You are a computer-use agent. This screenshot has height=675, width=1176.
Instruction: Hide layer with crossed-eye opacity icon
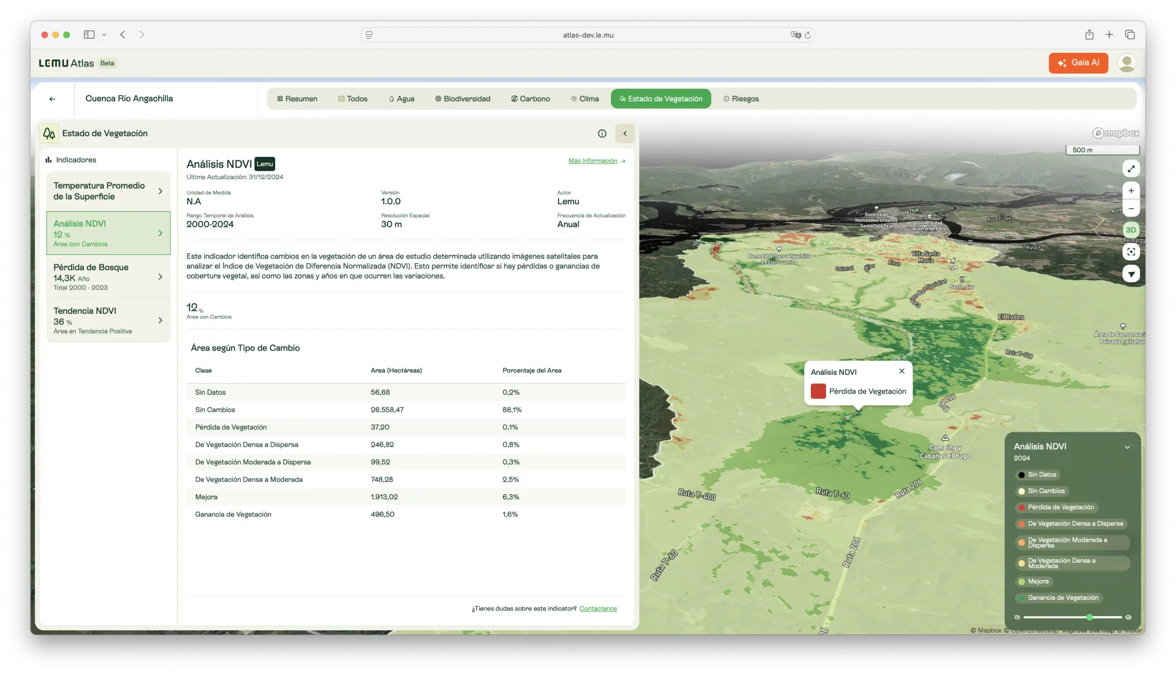[1017, 617]
